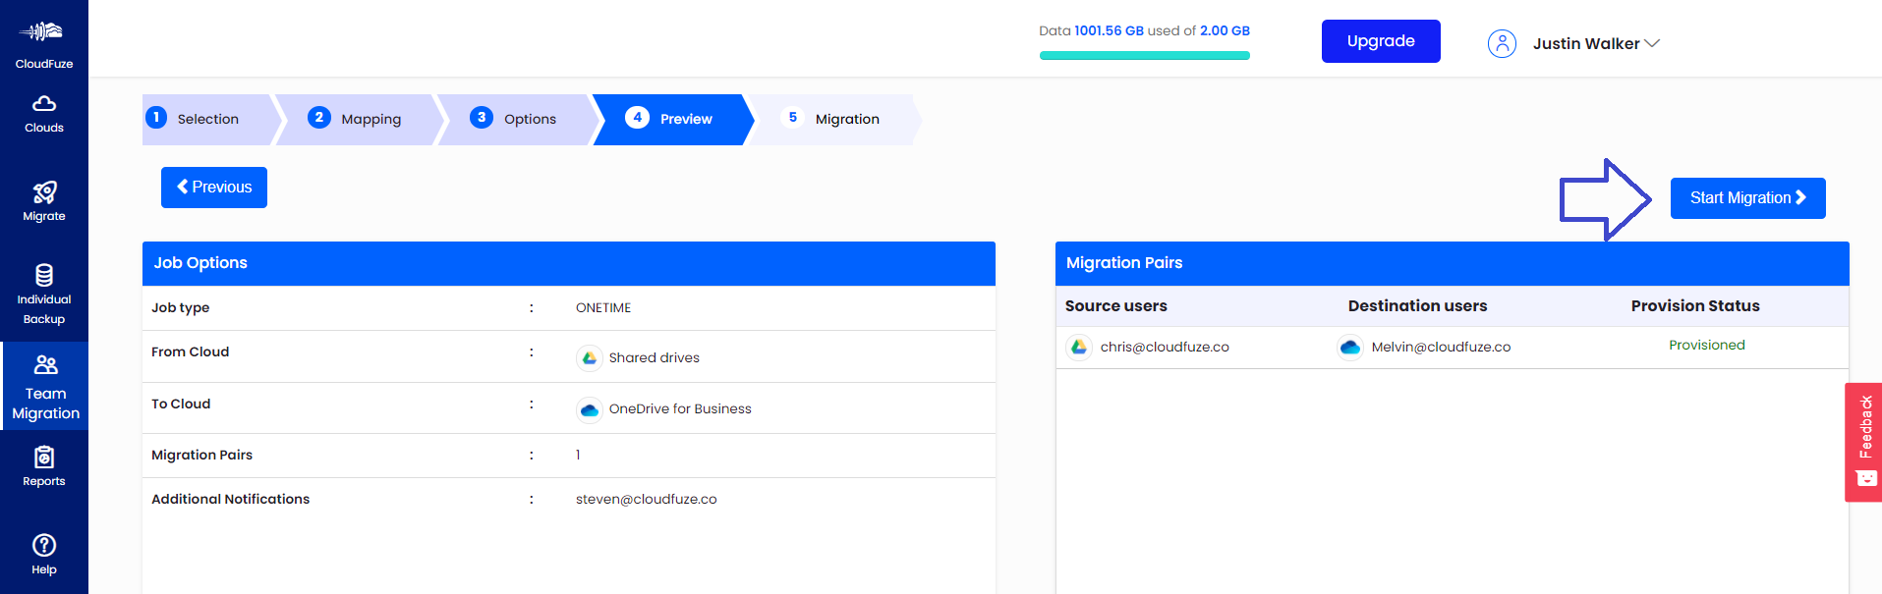The height and width of the screenshot is (594, 1882).
Task: Click the Feedback smiley icon
Action: 1865,478
